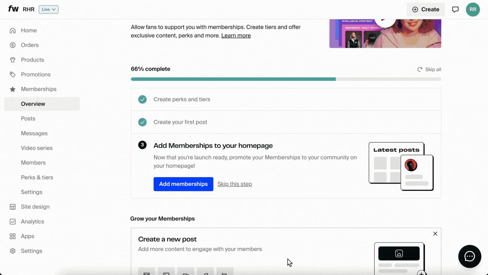Open the Live status dropdown
This screenshot has width=488, height=275.
(x=48, y=9)
